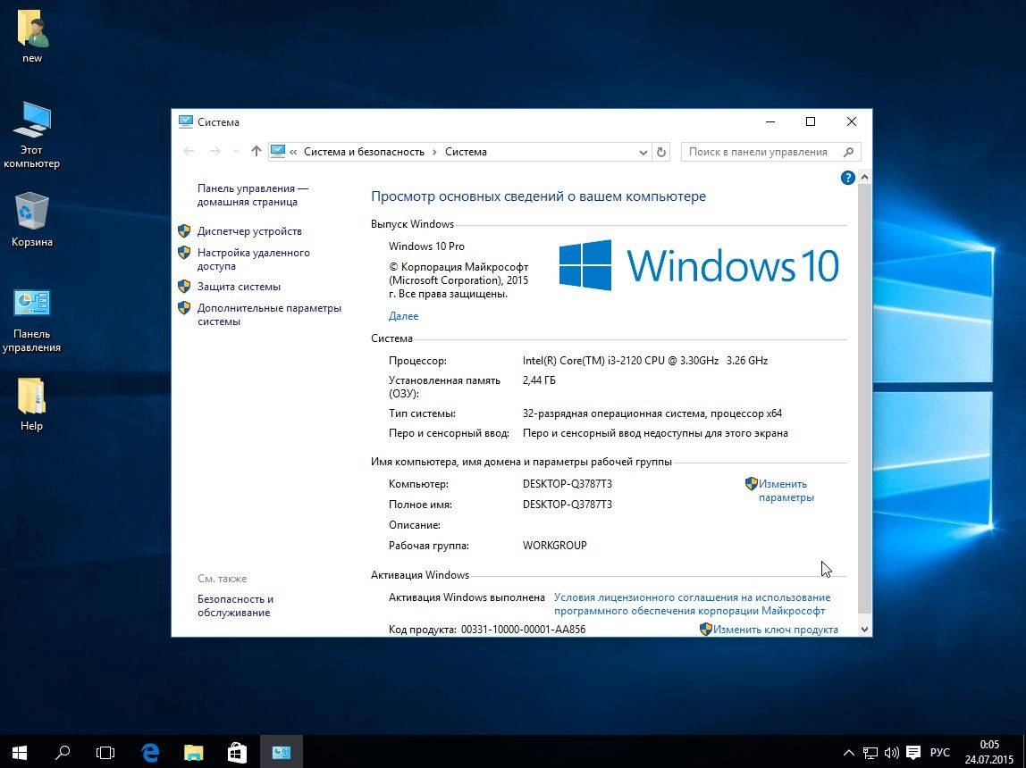Launch Microsoft Edge from taskbar
Viewport: 1026px width, 768px height.
pyautogui.click(x=150, y=752)
